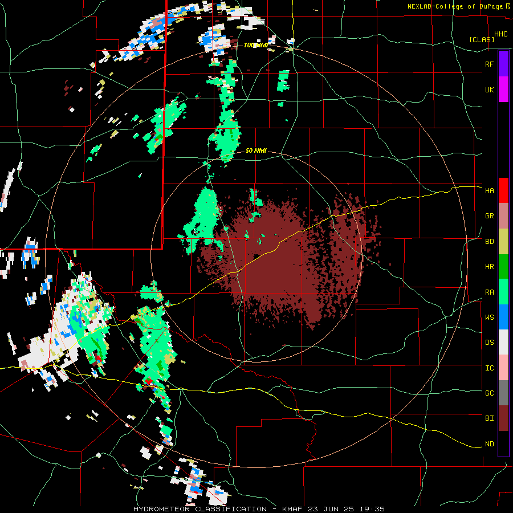The image size is (513, 513).
Task: Click the BI brown legend swatch
Action: [x=503, y=418]
